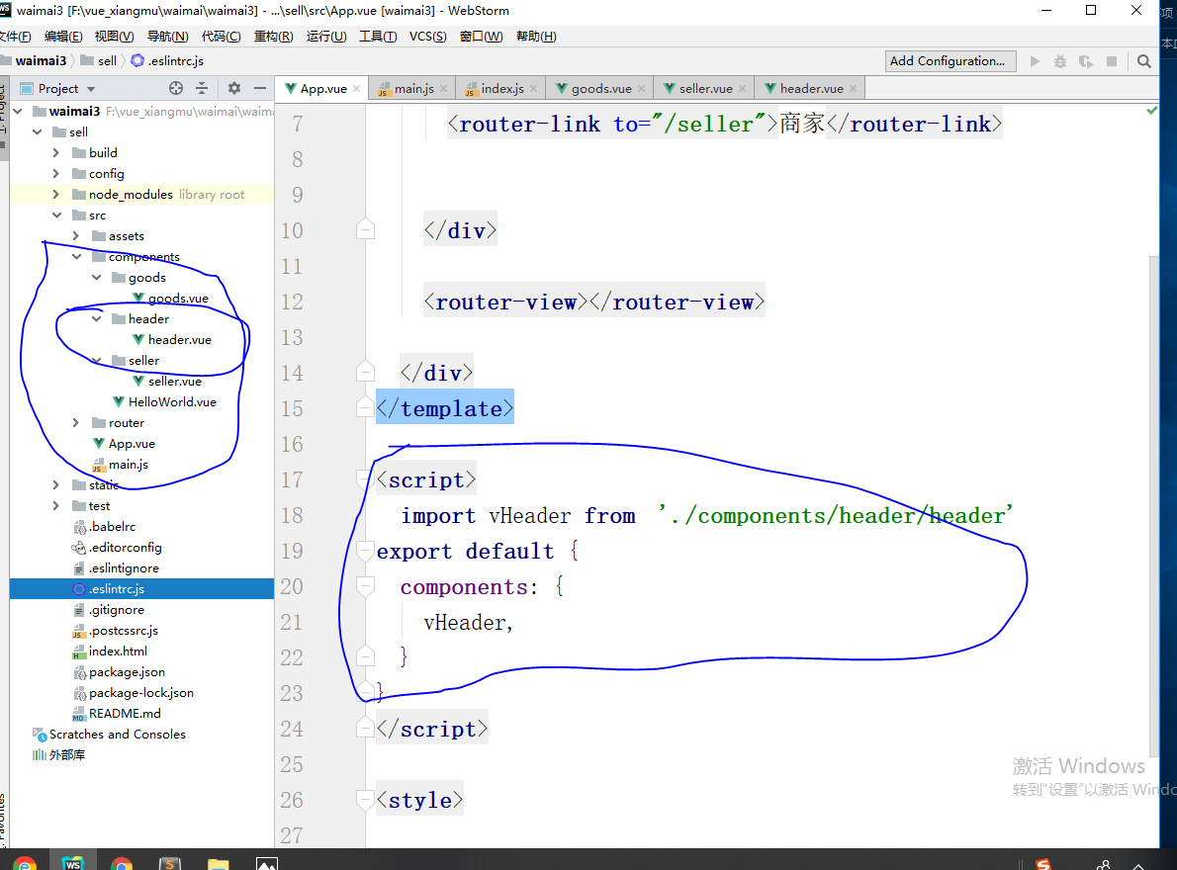Image resolution: width=1177 pixels, height=870 pixels.
Task: Hide the Project tool window
Action: pos(260,88)
